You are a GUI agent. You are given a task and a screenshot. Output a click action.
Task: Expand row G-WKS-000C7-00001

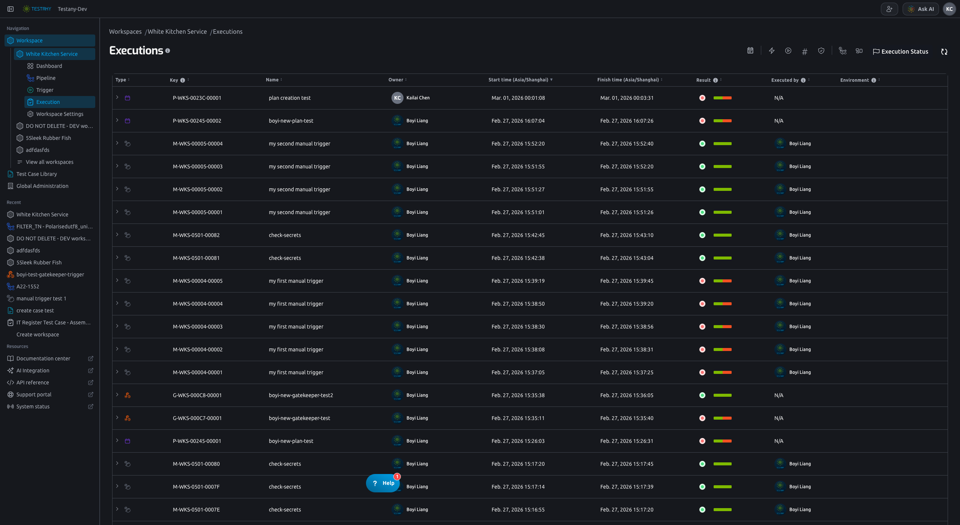[x=117, y=418]
